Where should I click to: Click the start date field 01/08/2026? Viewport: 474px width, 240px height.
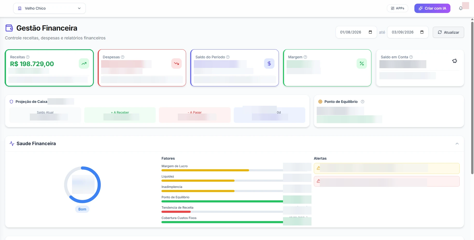(356, 32)
